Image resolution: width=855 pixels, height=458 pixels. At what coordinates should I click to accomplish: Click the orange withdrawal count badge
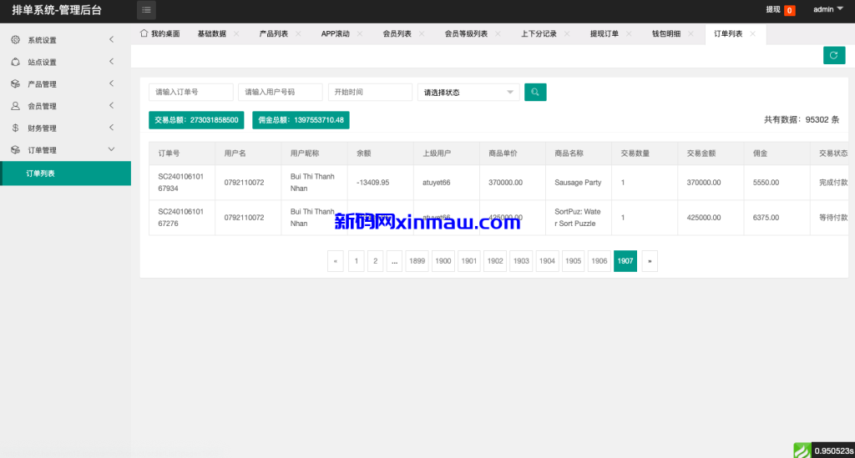(x=789, y=10)
